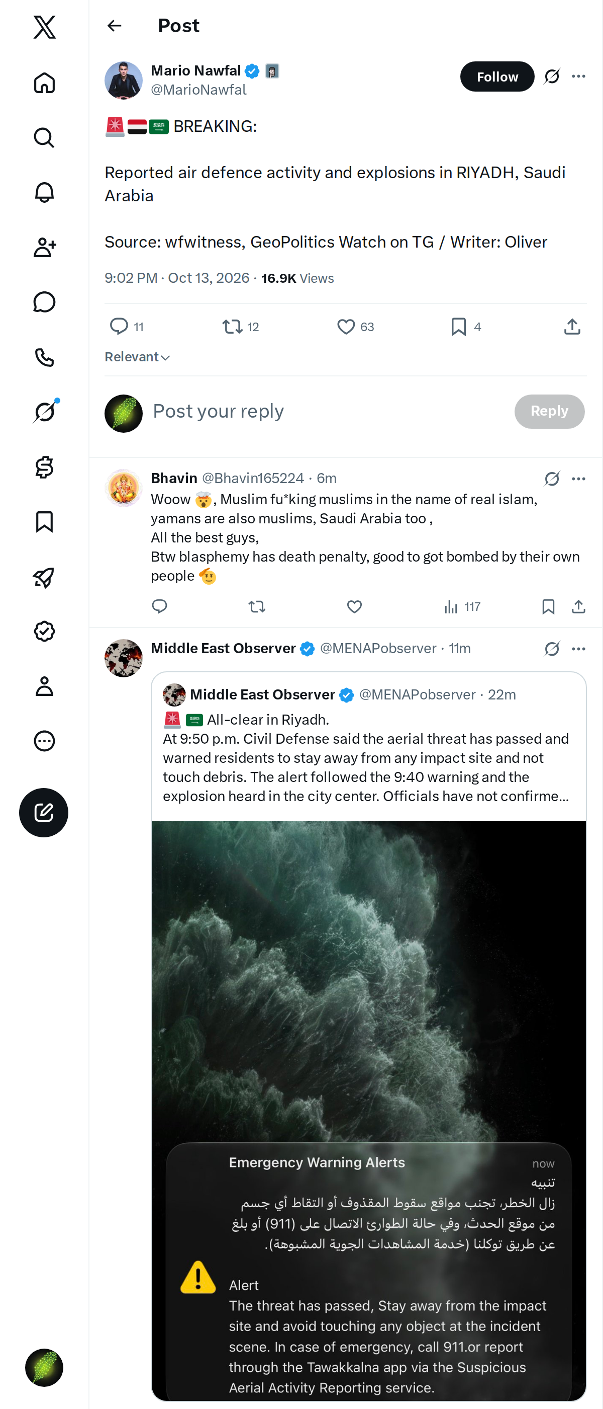This screenshot has width=603, height=1409.
Task: Open Grok icon in sidebar
Action: (44, 411)
